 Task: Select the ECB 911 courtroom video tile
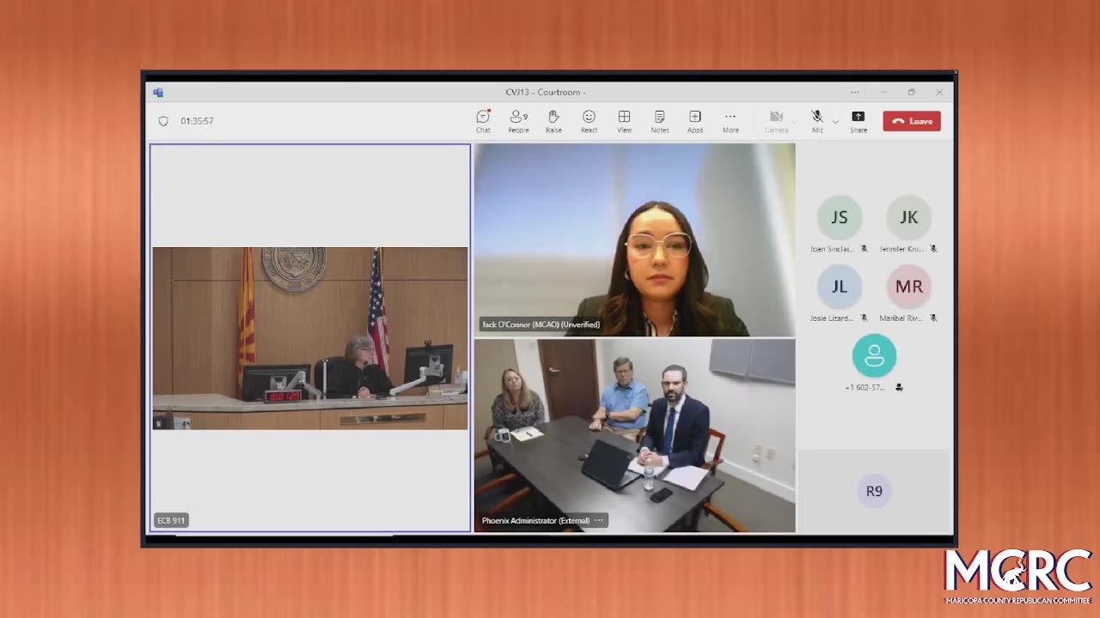click(310, 338)
